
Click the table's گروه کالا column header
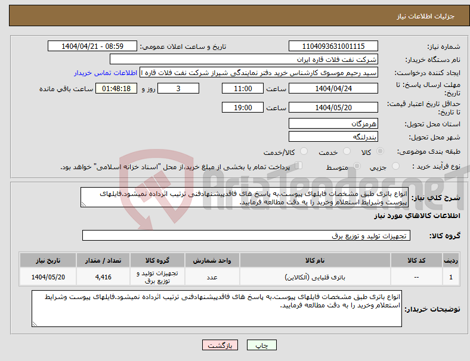tap(157, 260)
